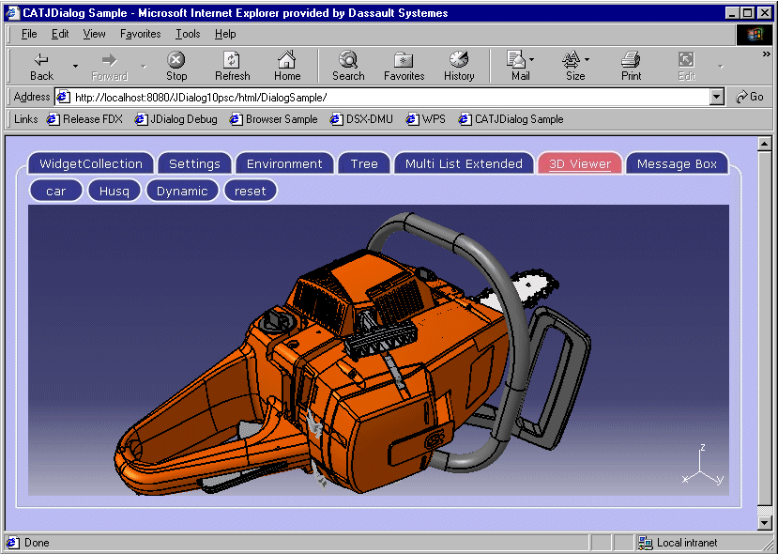Switch to the Environment tab
The image size is (778, 554).
tap(284, 163)
